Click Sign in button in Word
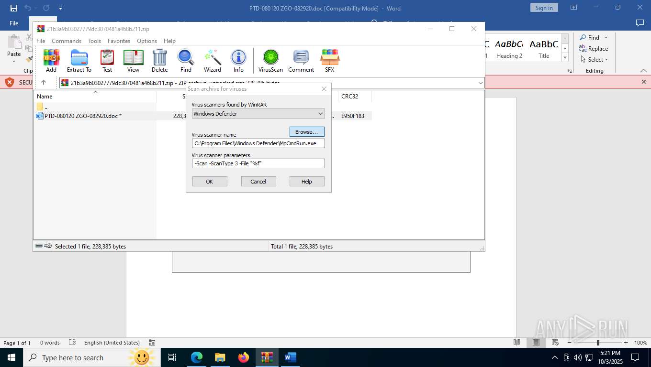651x367 pixels. [x=544, y=8]
